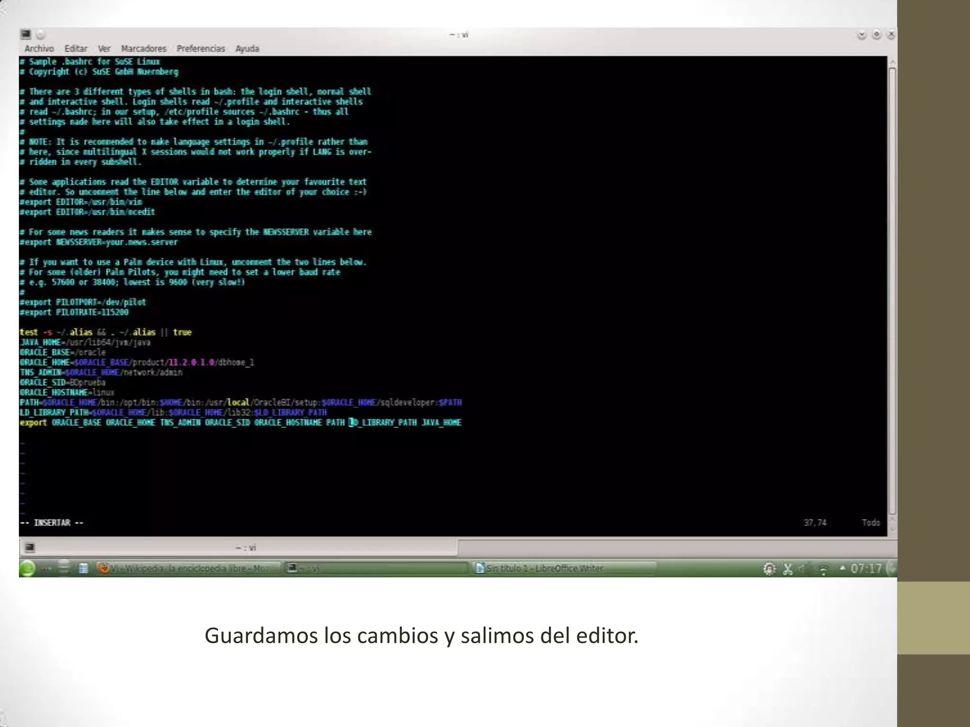Maximize the vi terminal window
The image size is (970, 727).
pos(877,35)
